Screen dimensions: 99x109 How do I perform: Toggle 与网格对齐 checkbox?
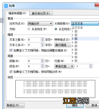(x=11, y=72)
